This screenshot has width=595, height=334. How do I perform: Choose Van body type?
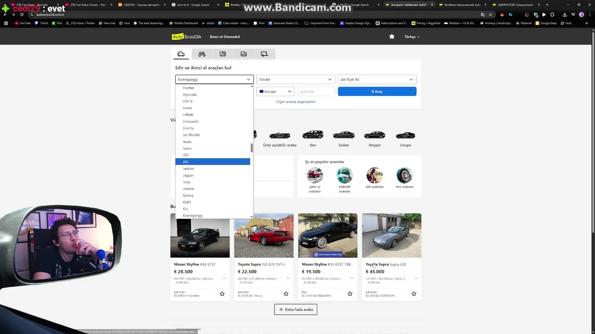313,138
